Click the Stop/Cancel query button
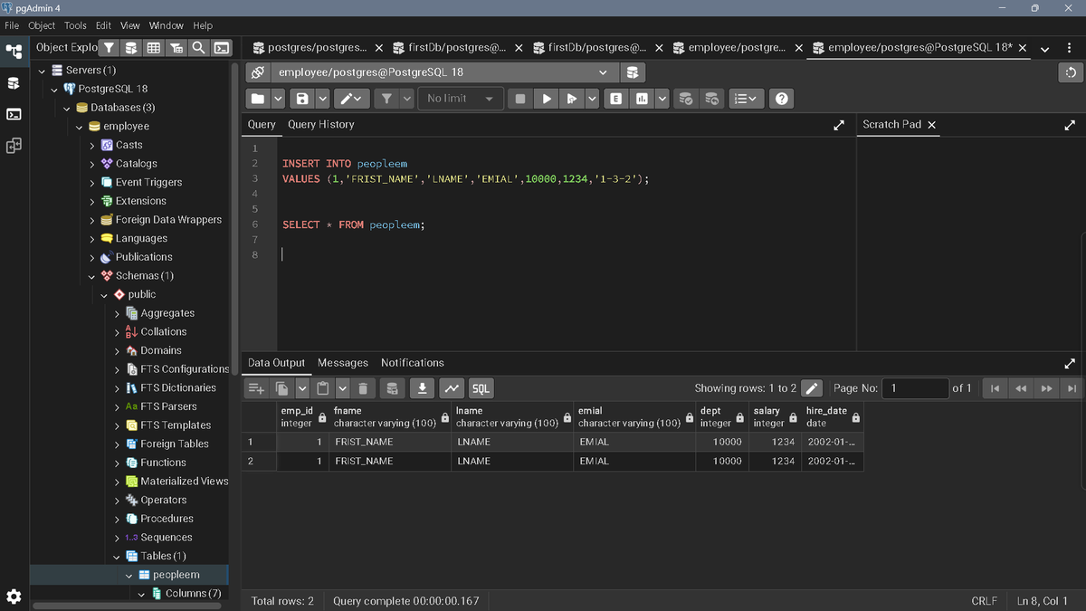 click(x=520, y=98)
